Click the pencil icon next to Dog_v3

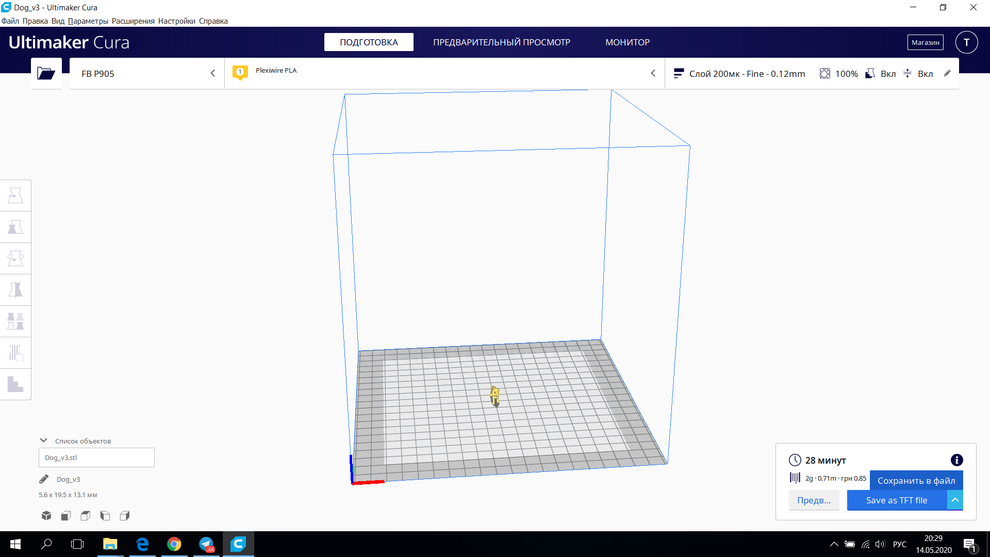tap(44, 479)
